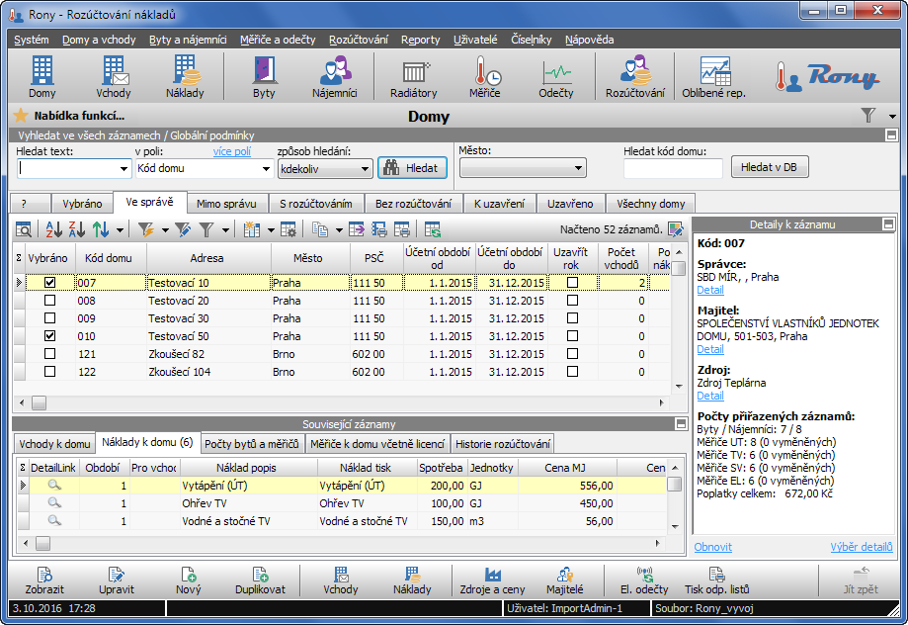The width and height of the screenshot is (908, 625).
Task: Open the Nájemníci toolbar icon
Action: click(x=335, y=76)
